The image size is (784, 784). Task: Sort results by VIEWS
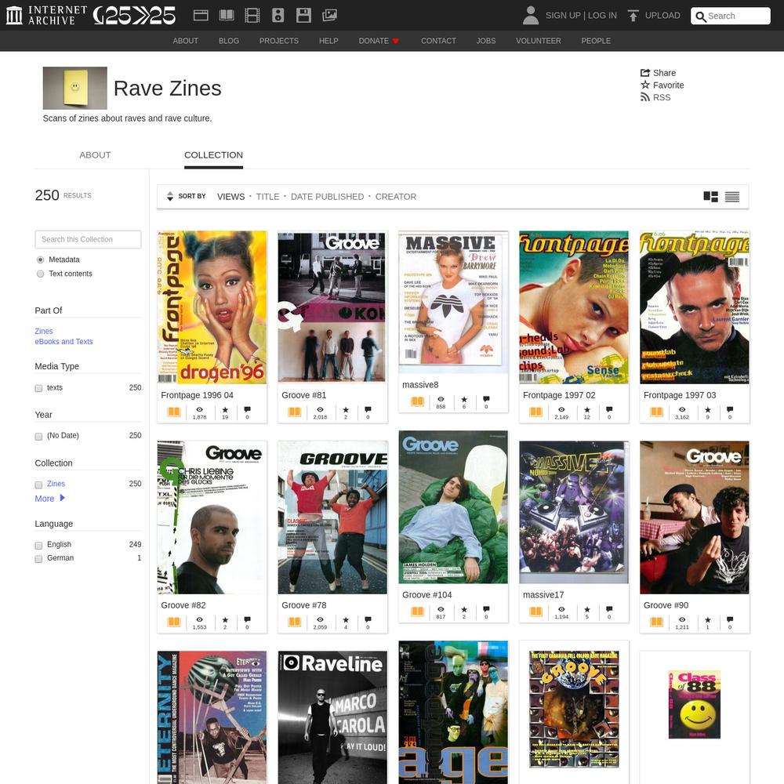coord(231,197)
